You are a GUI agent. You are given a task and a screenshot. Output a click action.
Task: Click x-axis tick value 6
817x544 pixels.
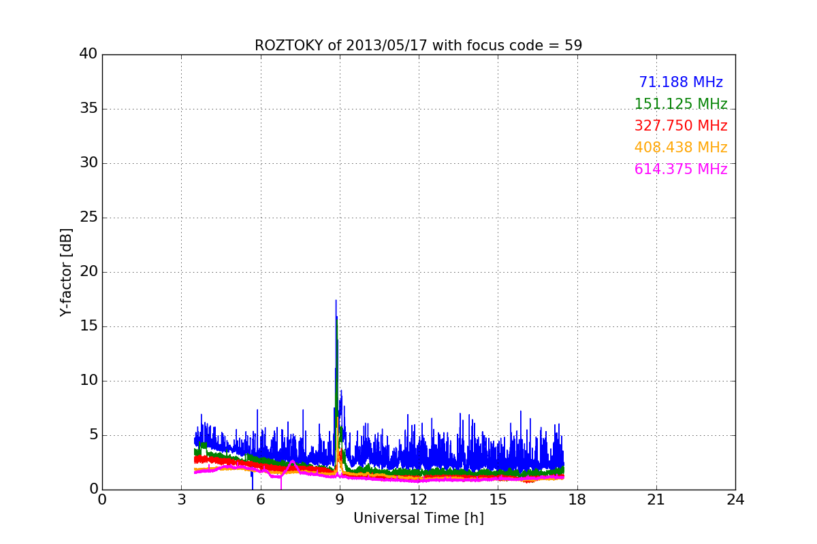click(261, 500)
